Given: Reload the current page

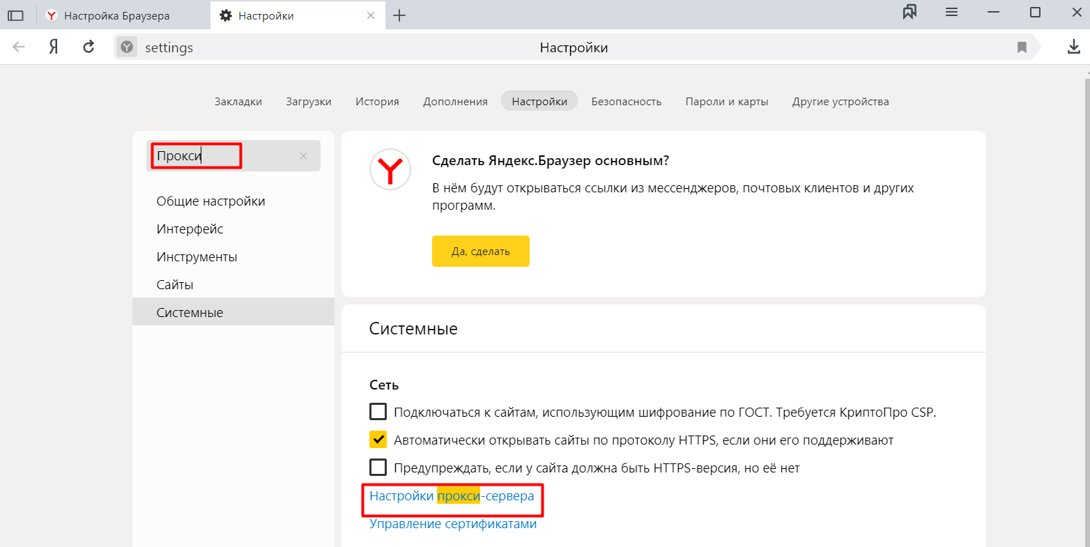Looking at the screenshot, I should point(89,47).
